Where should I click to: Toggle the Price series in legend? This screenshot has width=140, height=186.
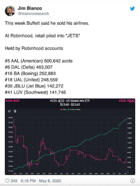pyautogui.click(x=63, y=109)
